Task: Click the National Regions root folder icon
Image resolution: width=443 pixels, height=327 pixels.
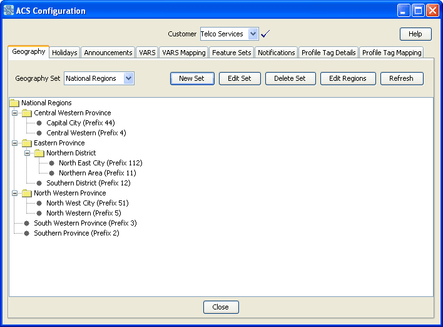Action: point(14,103)
